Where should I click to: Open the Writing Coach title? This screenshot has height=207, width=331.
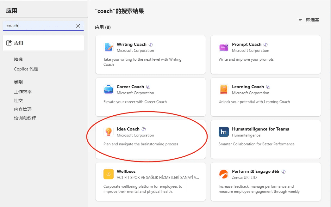pyautogui.click(x=132, y=44)
